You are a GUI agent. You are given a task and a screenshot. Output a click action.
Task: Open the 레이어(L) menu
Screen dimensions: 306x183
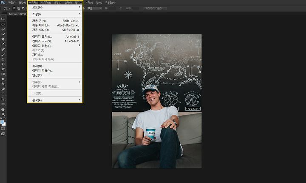click(46, 3)
